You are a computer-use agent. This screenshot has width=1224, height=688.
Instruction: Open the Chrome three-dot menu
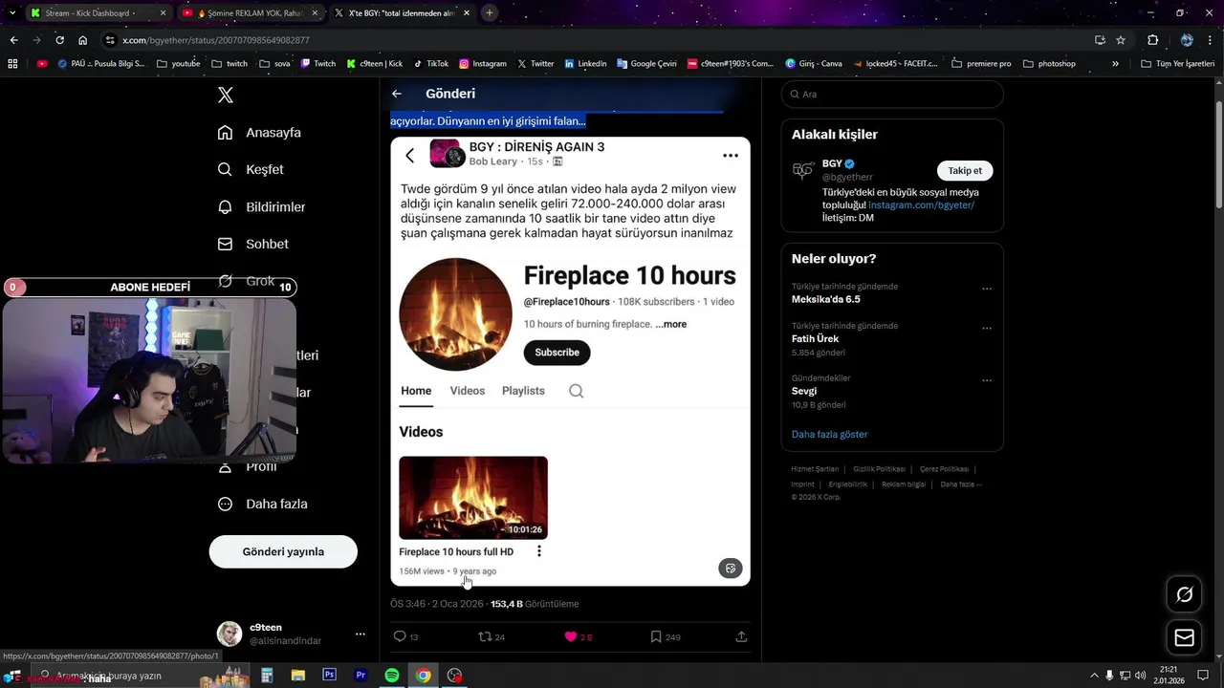1212,40
